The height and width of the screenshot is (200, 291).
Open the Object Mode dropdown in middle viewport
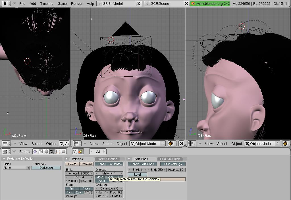coord(147,144)
